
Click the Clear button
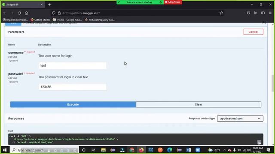coord(199,104)
